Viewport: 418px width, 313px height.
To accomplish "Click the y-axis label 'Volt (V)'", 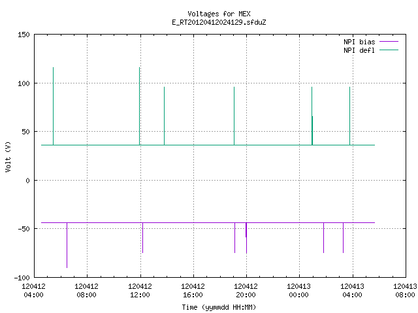I will pyautogui.click(x=8, y=156).
